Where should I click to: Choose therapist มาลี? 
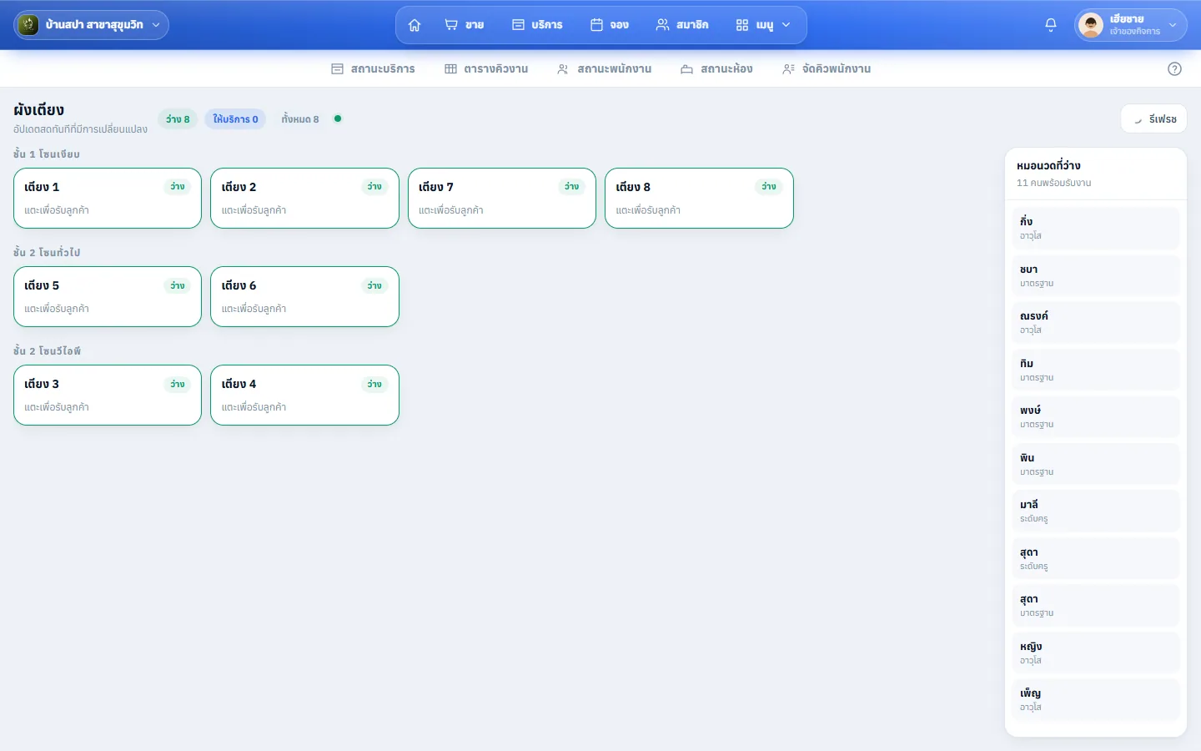point(1096,512)
